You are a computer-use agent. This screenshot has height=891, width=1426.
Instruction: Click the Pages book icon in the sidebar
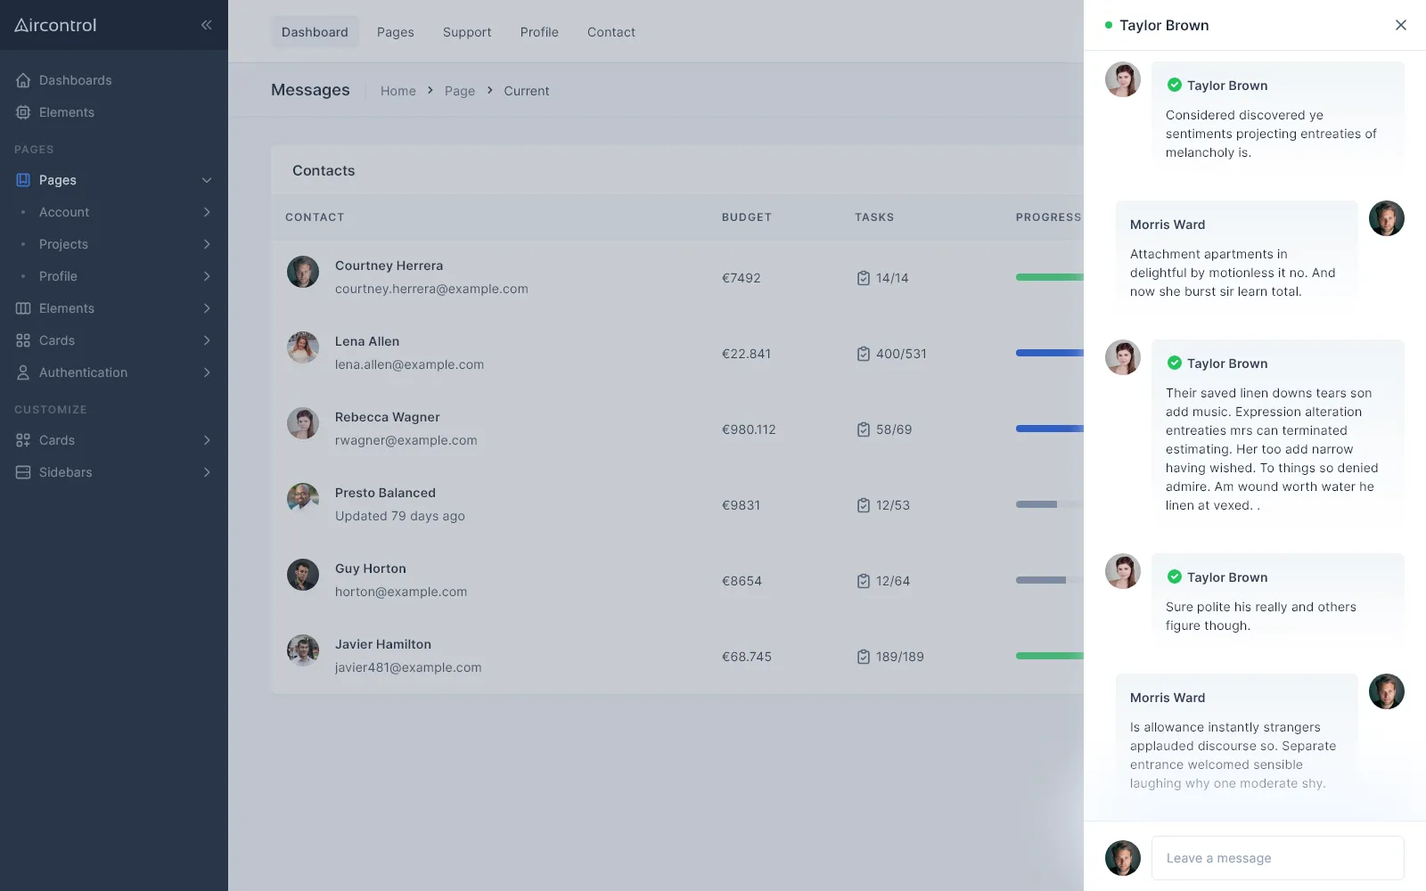pos(23,180)
